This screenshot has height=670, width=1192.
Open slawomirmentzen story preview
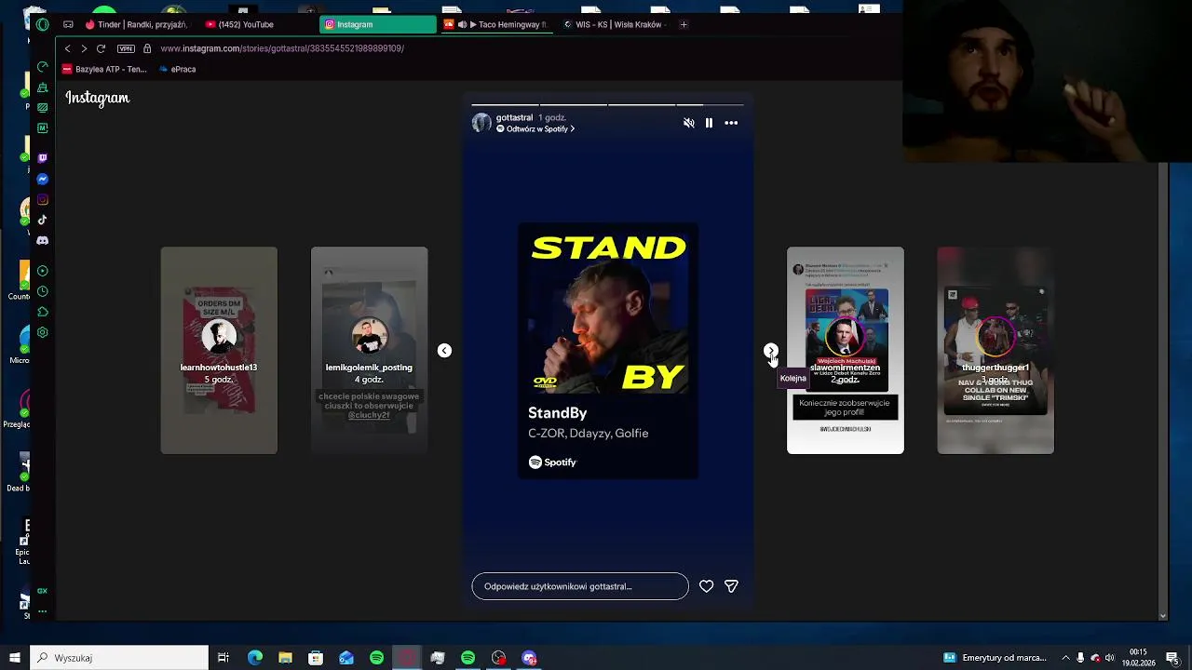click(x=845, y=350)
